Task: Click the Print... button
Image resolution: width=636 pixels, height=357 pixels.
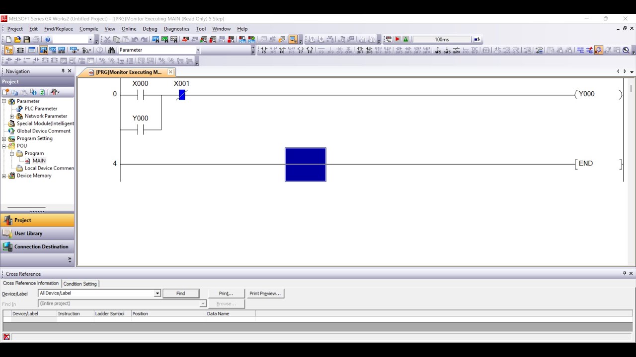Action: click(x=226, y=294)
